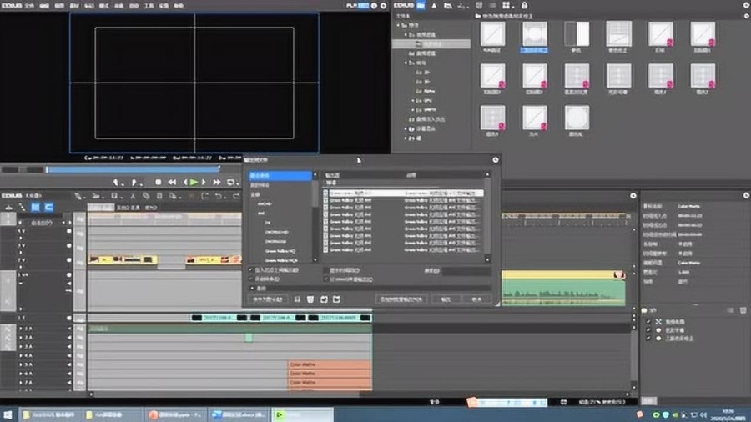Expand the advanced section in the export dialog
This screenshot has width=751, height=422.
[252, 288]
